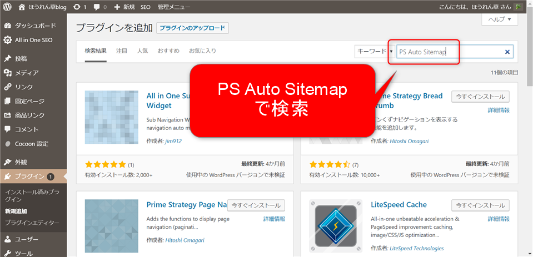Click the コメント bubble icon in sidebar
Viewport: 533px width, 257px height.
pos(8,129)
